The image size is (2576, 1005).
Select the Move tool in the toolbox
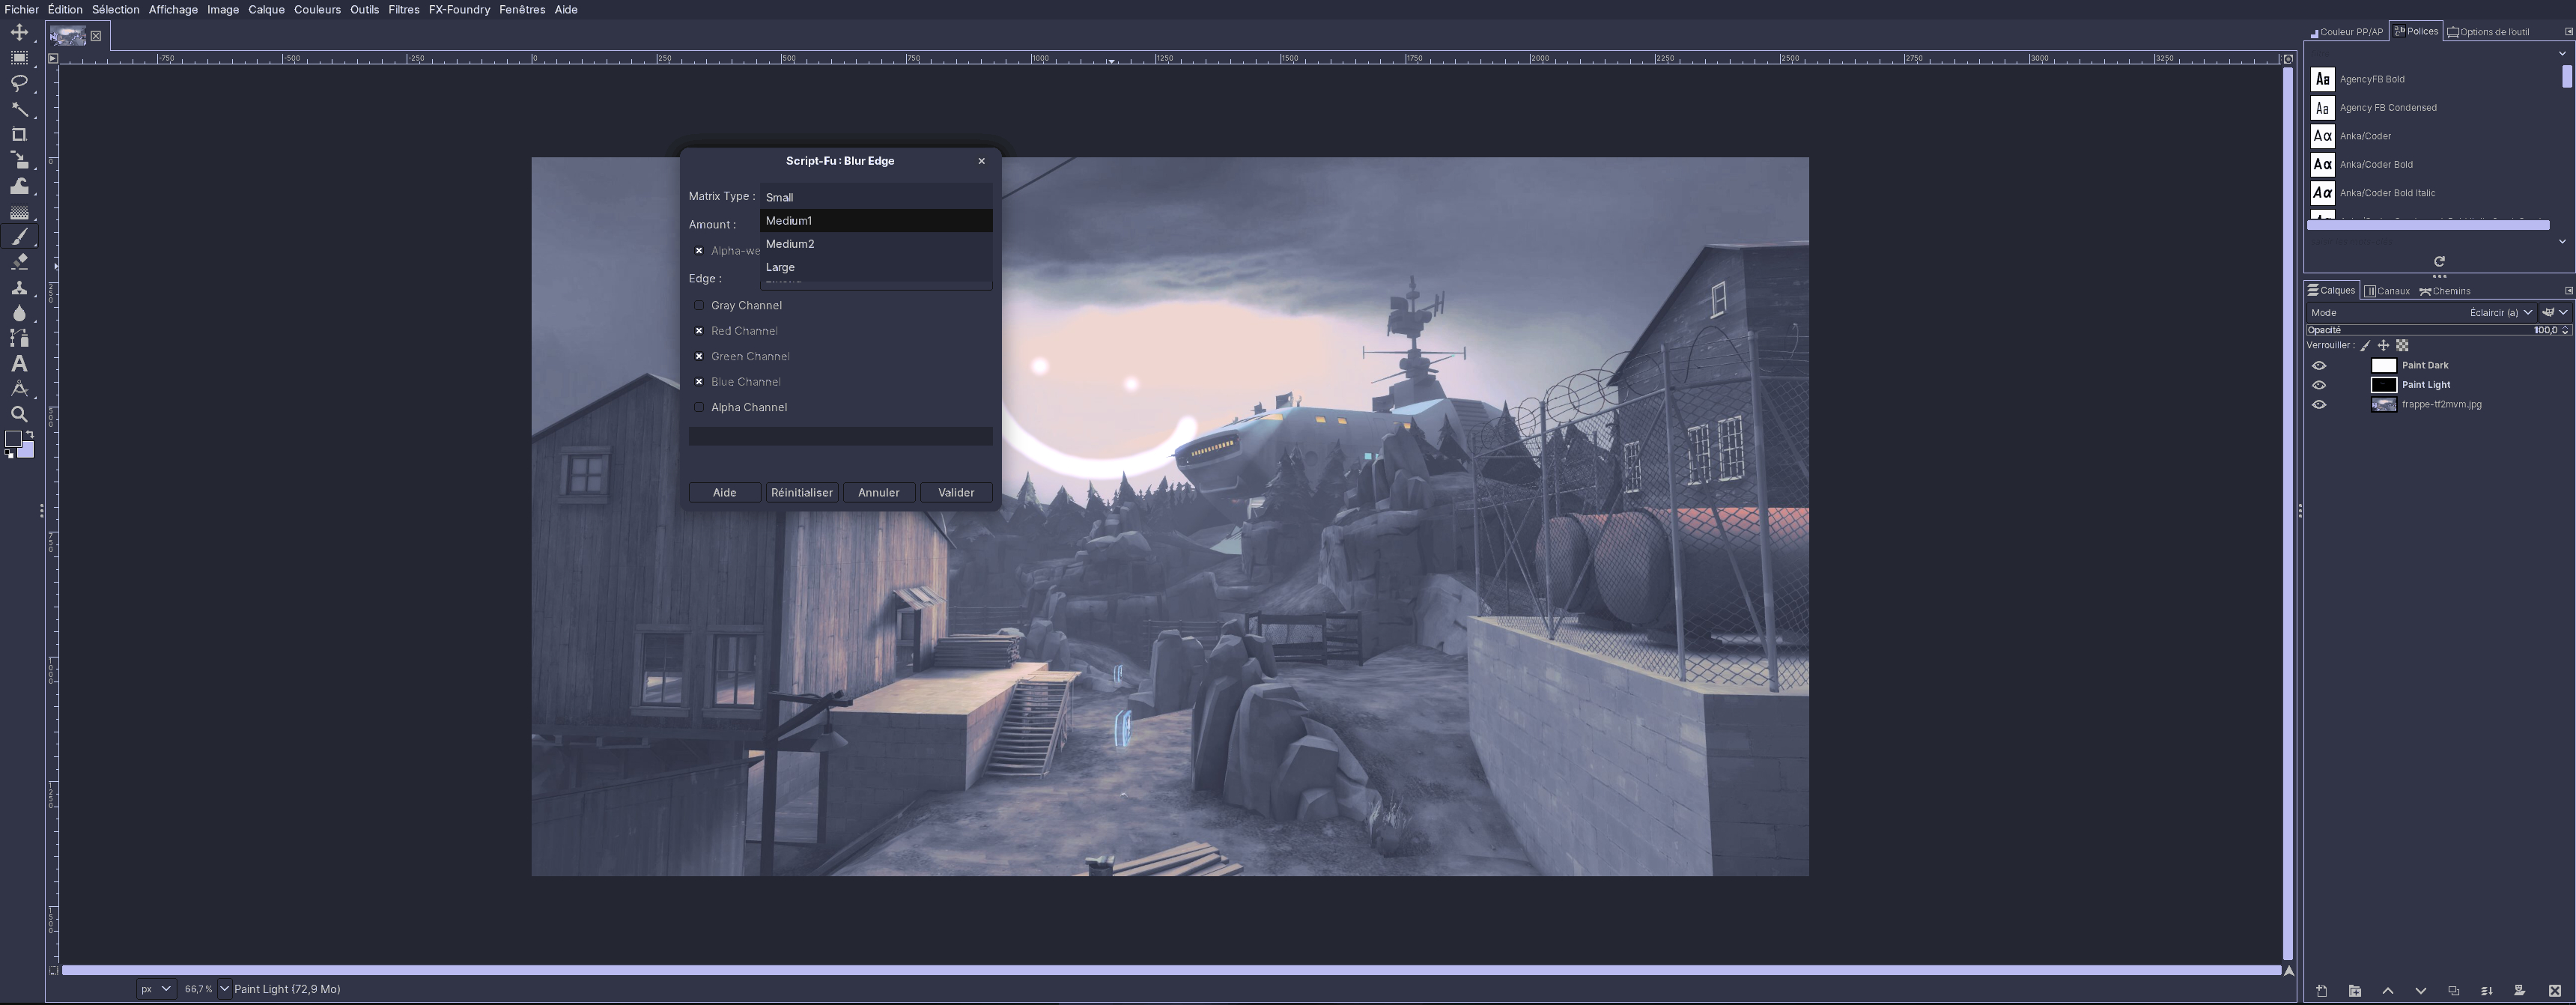tap(18, 32)
